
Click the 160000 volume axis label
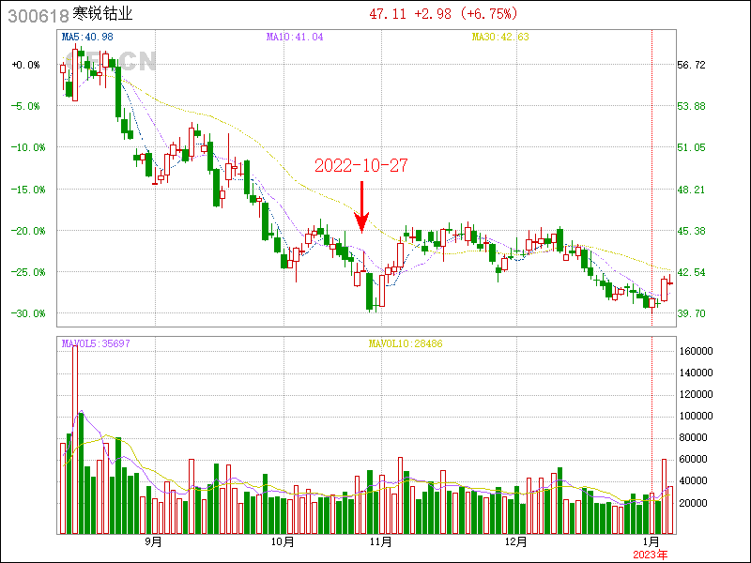tap(697, 351)
